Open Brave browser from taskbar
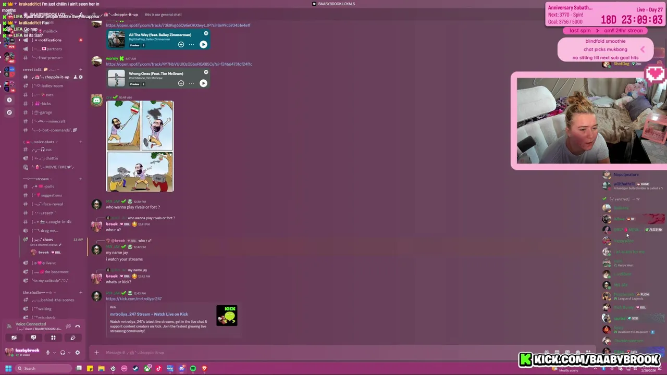The width and height of the screenshot is (667, 375). 204,369
